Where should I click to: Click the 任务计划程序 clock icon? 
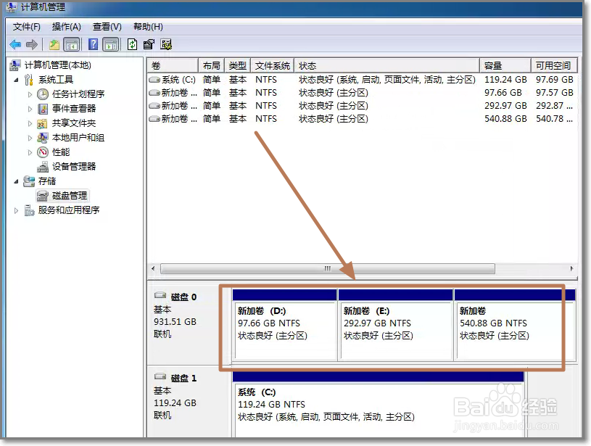pos(43,94)
